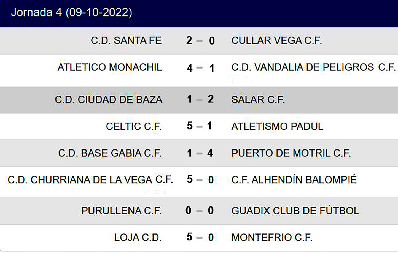Click the 0 – 0 score of Purullena match
Screen dimensions: 398x253
(200, 211)
